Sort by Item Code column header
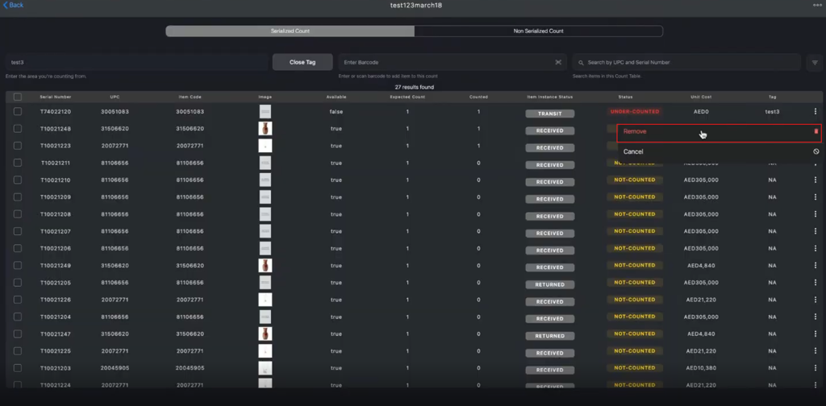Image resolution: width=826 pixels, height=406 pixels. coord(190,97)
